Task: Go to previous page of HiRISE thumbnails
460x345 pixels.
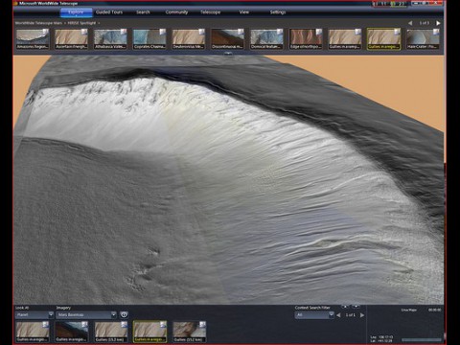Action: [x=410, y=23]
